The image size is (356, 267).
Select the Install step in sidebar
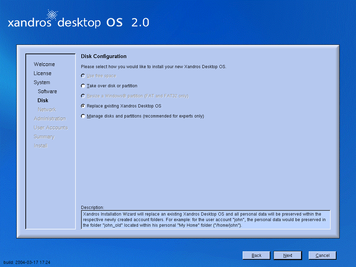pyautogui.click(x=41, y=146)
